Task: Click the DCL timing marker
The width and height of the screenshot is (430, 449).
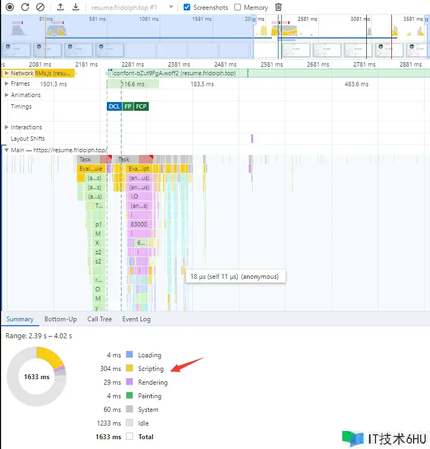Action: point(114,106)
